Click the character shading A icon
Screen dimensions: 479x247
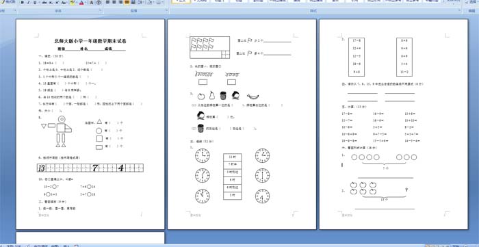[91, 3]
